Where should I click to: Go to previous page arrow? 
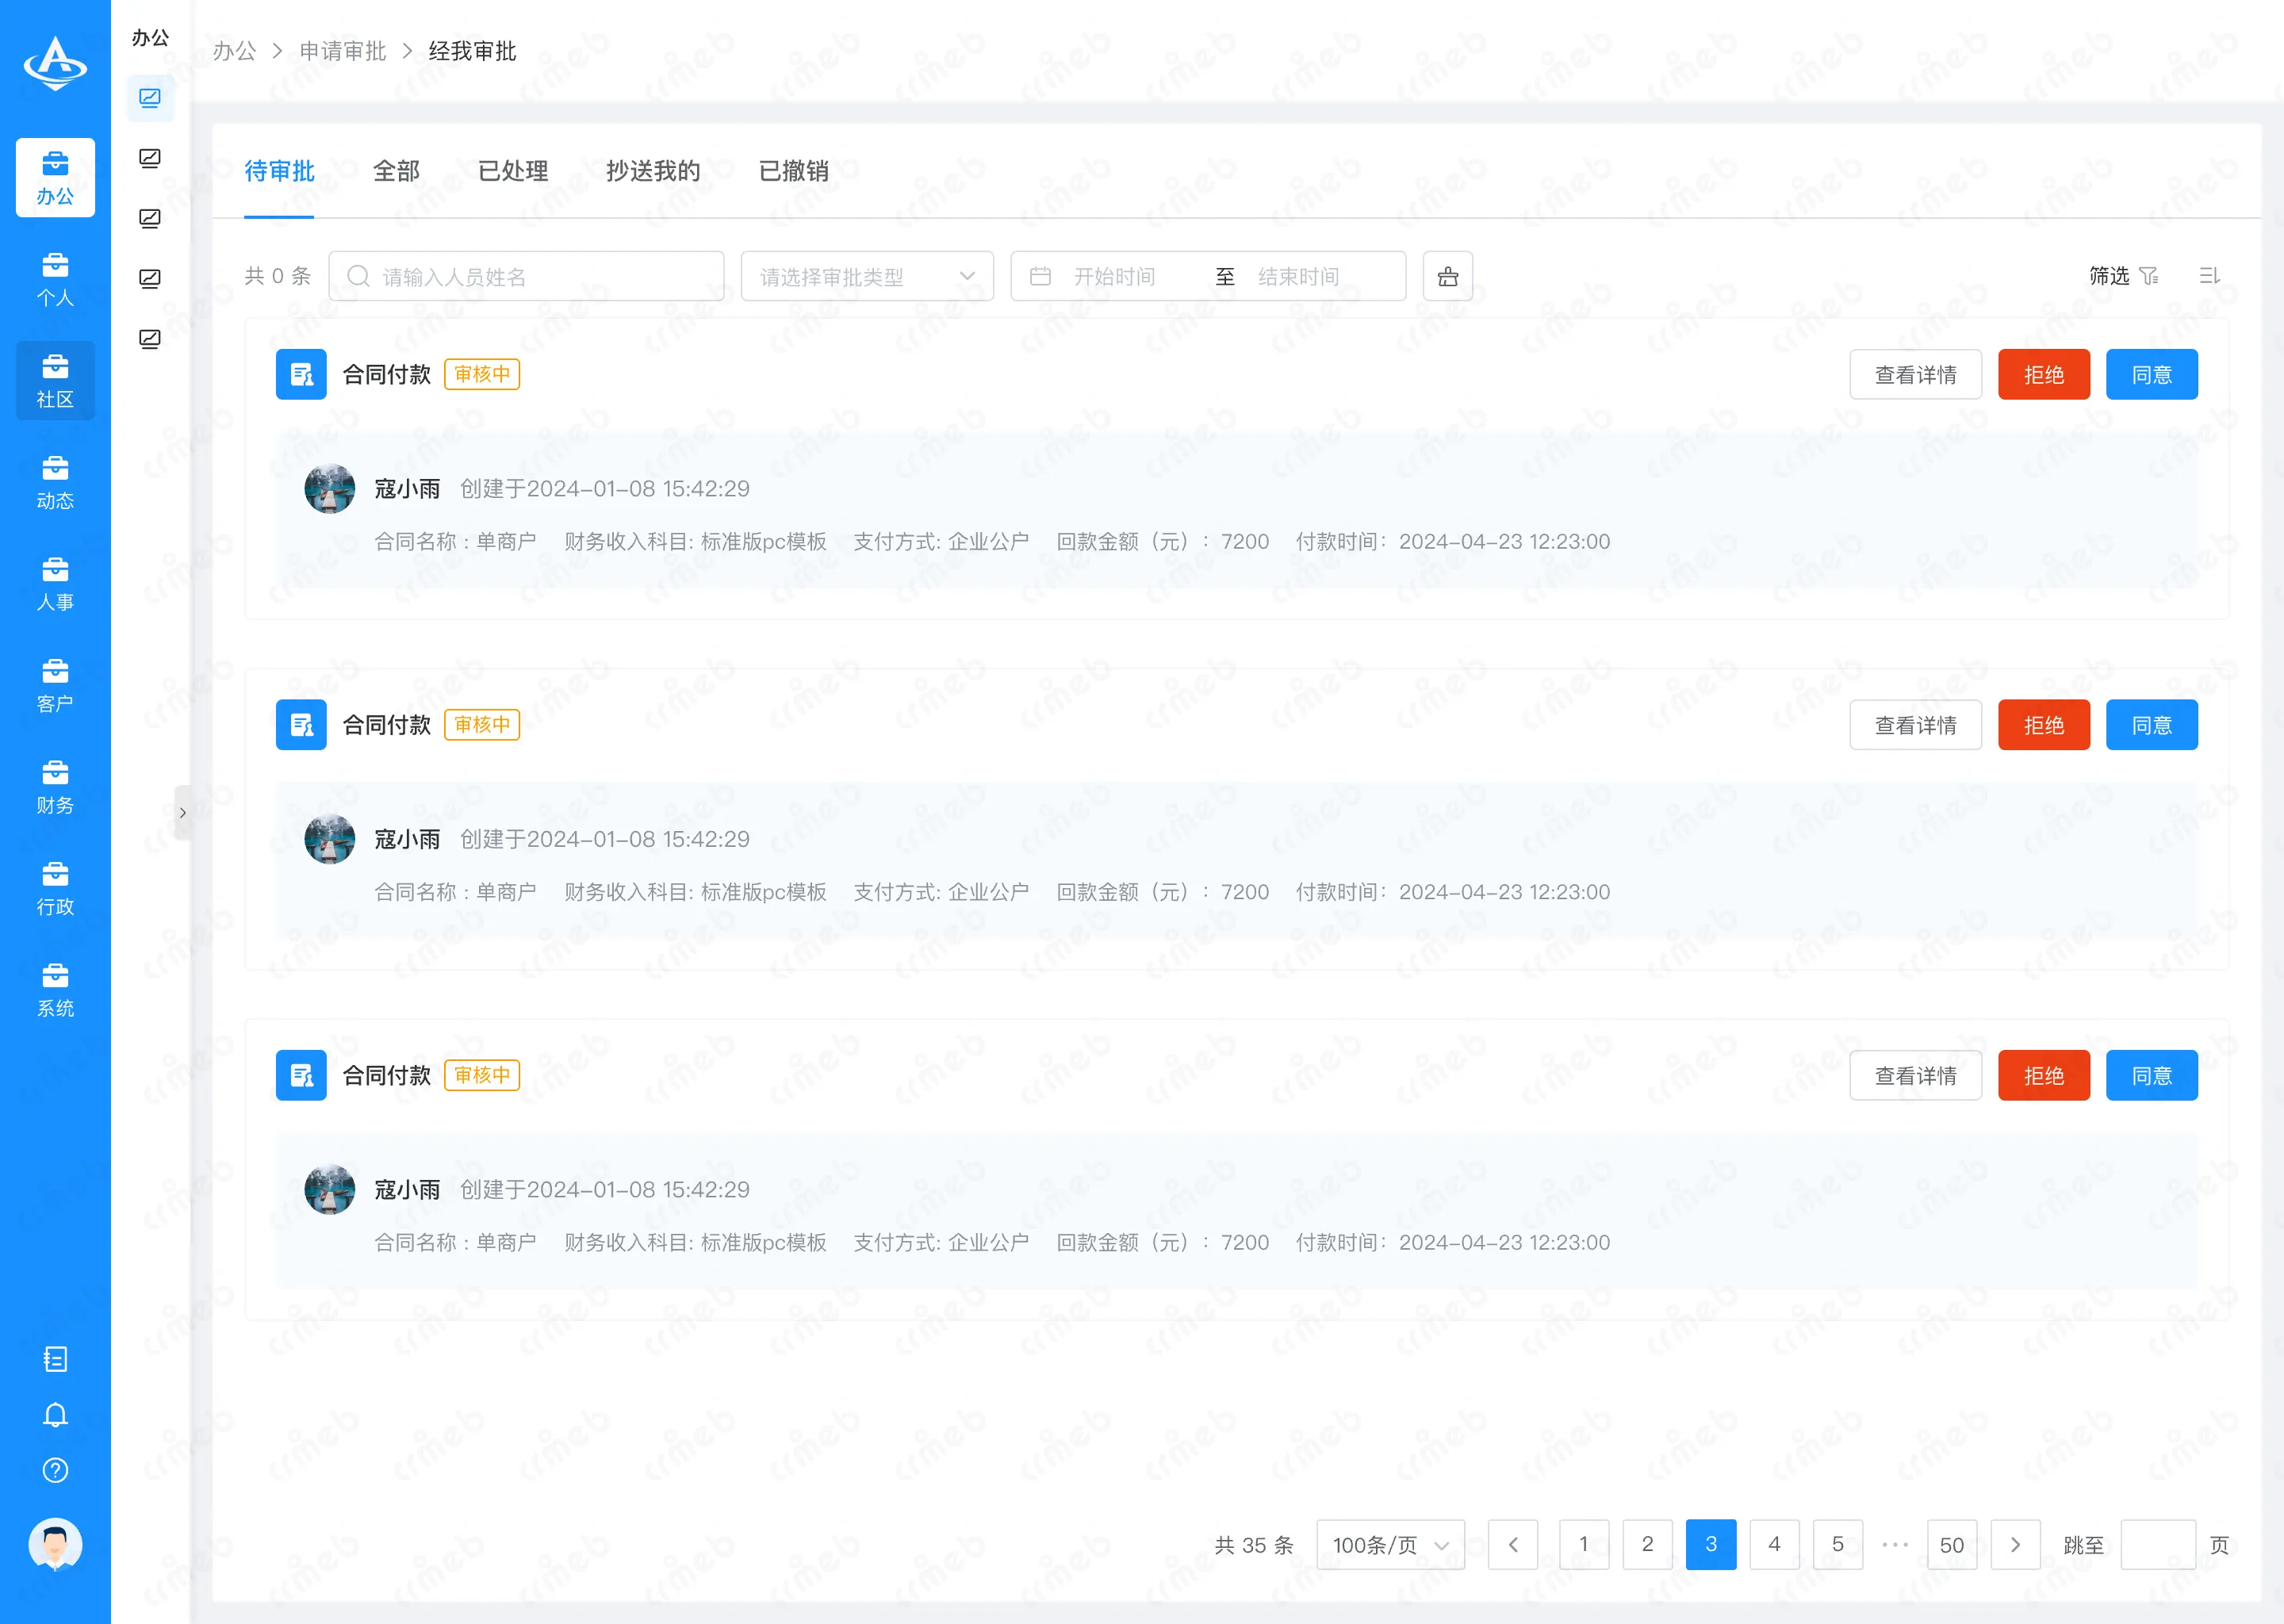pos(1513,1545)
